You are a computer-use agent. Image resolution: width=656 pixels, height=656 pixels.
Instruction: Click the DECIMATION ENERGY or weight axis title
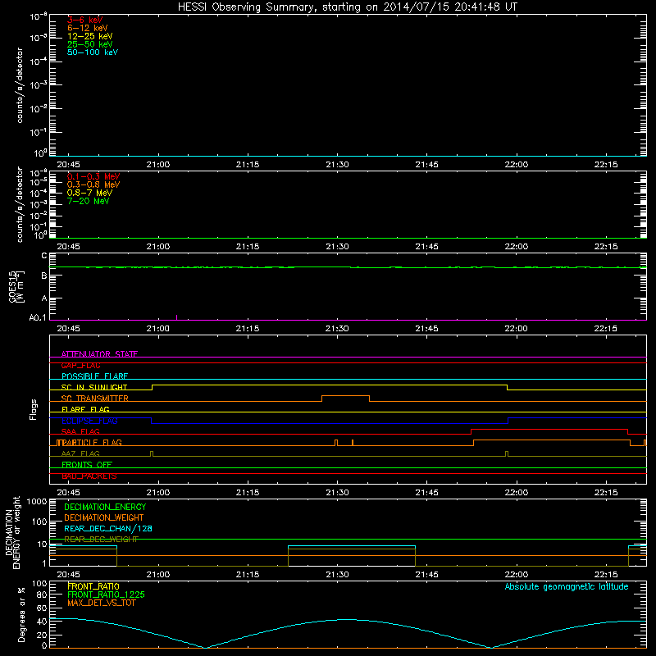(12, 532)
